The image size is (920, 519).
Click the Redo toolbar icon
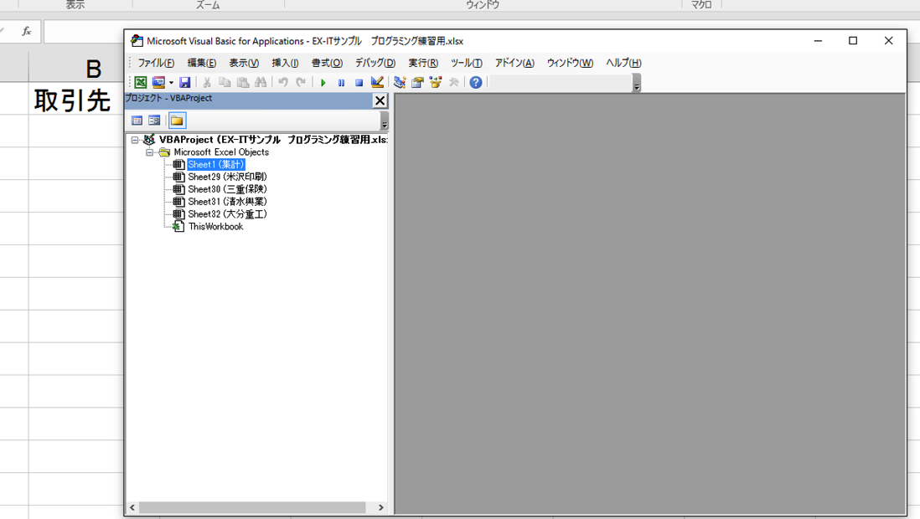(301, 83)
